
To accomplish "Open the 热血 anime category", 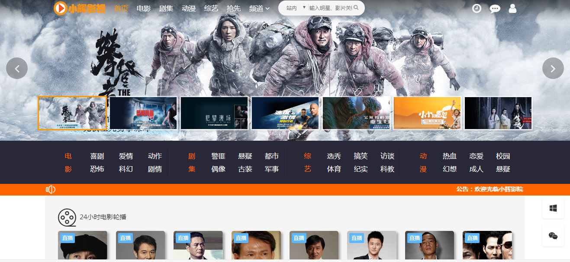I will (x=450, y=156).
